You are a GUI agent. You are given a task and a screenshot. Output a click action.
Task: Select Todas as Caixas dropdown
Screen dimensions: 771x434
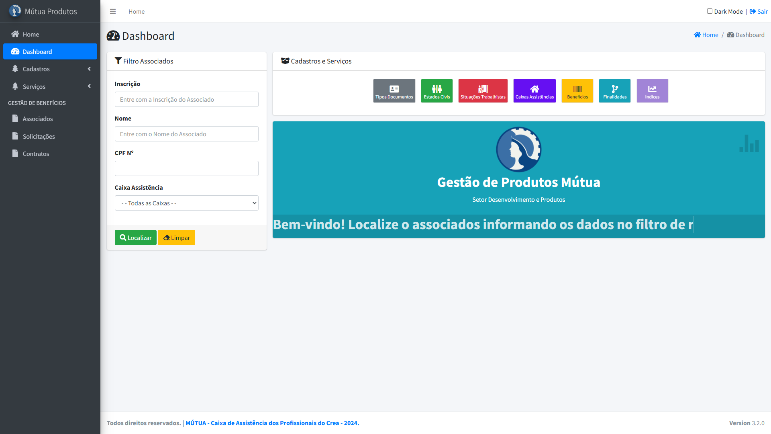186,203
